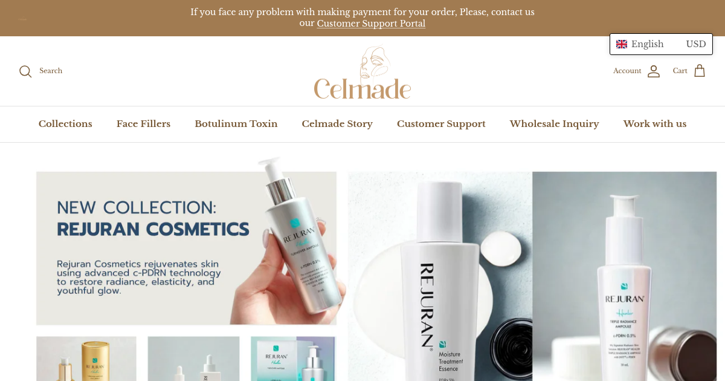Open the shopping bag Cart icon
The image size is (725, 381).
(700, 71)
